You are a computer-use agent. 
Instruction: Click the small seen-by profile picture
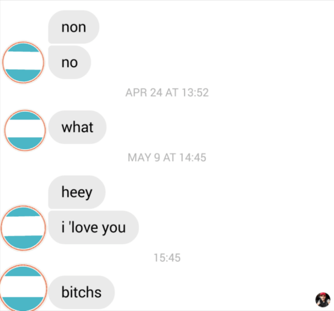click(x=323, y=300)
